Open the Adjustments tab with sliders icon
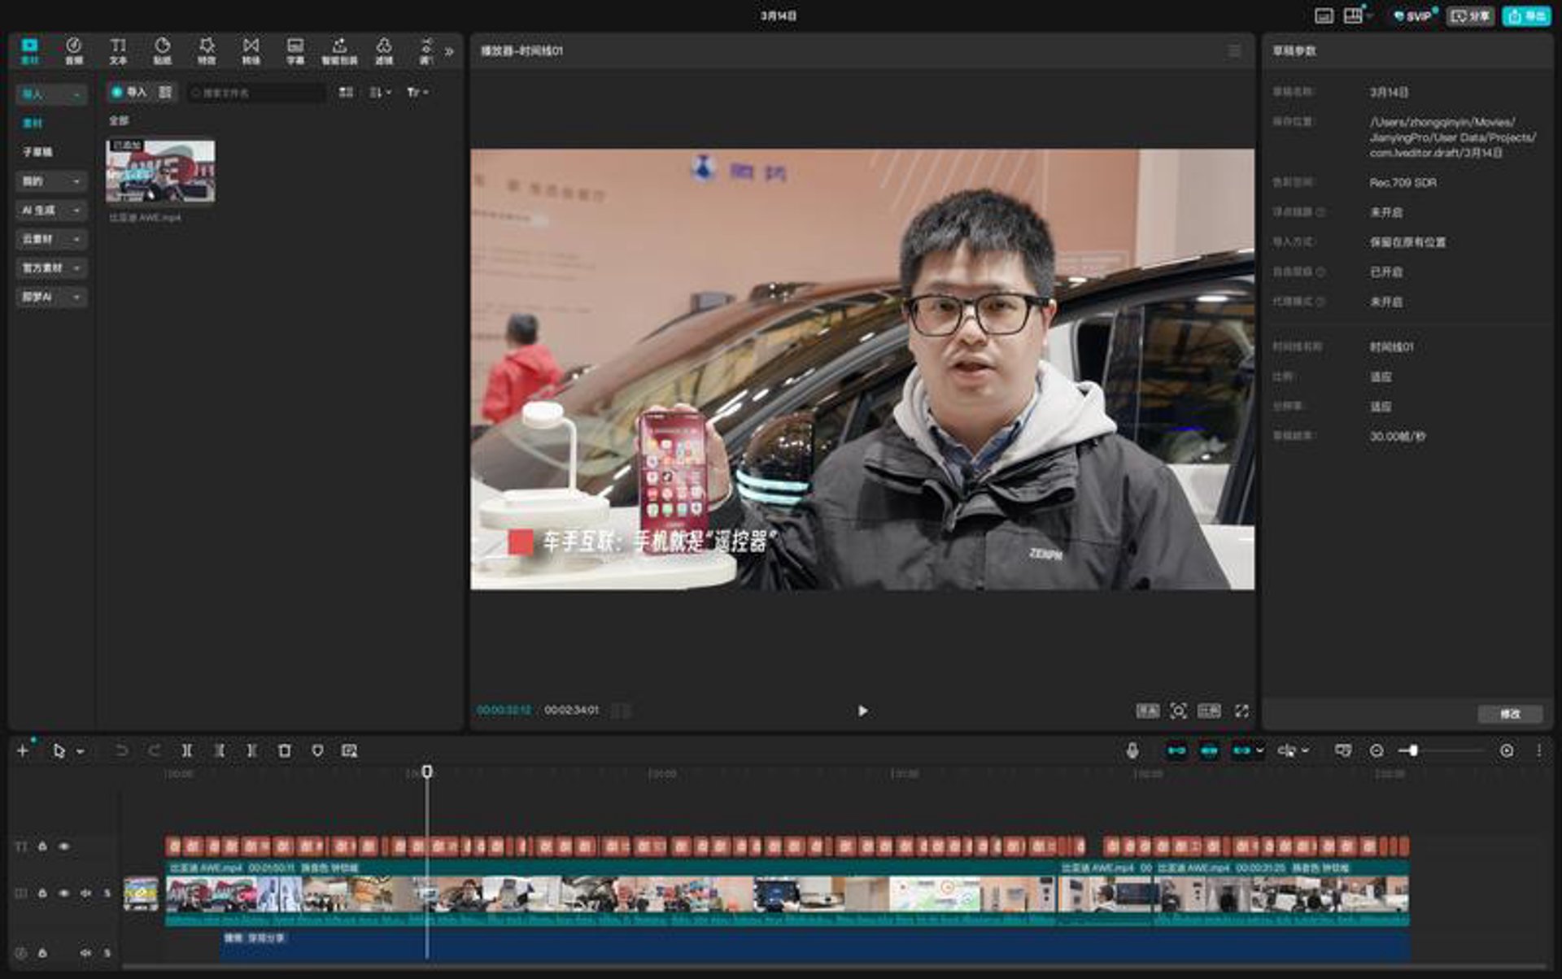The height and width of the screenshot is (979, 1562). [426, 50]
